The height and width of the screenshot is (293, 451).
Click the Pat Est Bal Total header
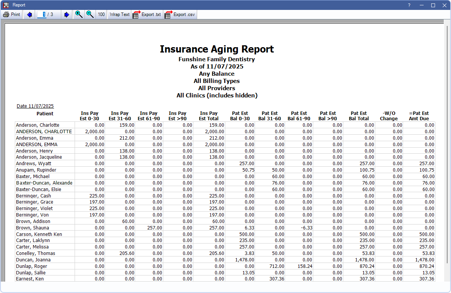pyautogui.click(x=359, y=116)
